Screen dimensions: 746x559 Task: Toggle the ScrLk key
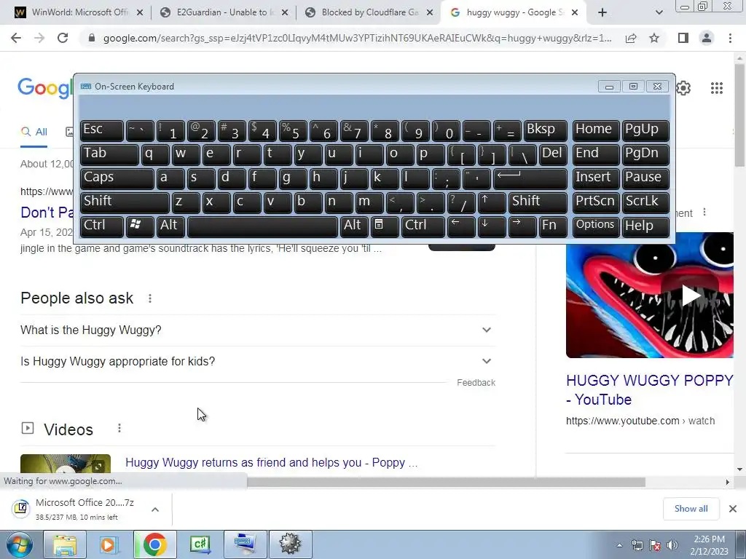coord(645,202)
